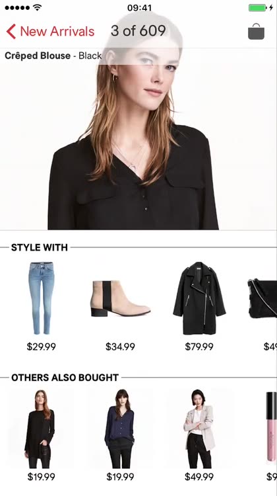Image resolution: width=277 pixels, height=496 pixels.
Task: Tap the Crêped Blouse - Black title
Action: 53,56
